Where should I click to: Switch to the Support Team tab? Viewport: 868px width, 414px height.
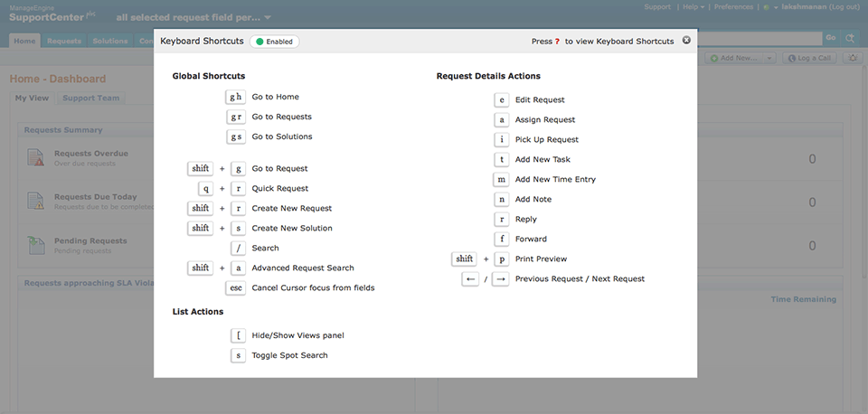[90, 98]
